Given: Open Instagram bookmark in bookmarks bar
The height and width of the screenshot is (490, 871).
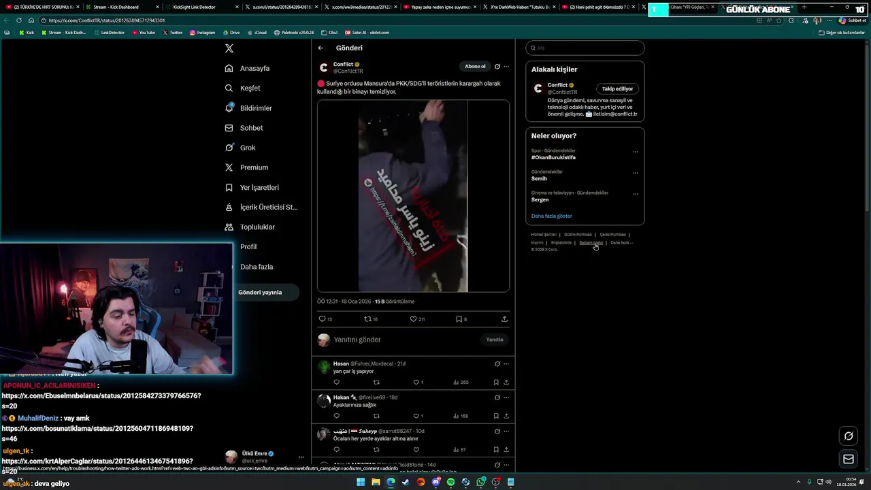Looking at the screenshot, I should [x=202, y=33].
